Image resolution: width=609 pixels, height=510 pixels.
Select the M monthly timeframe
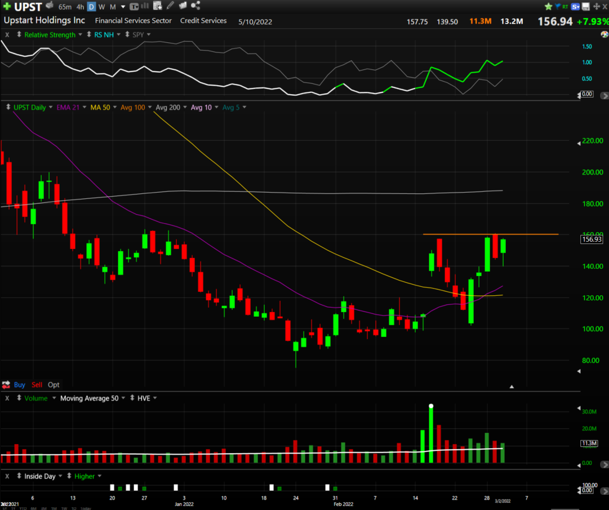(x=113, y=7)
